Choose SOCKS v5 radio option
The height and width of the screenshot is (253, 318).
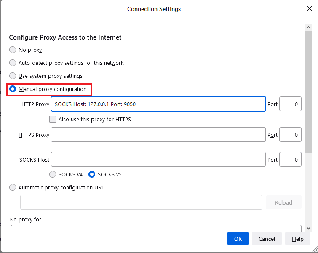pyautogui.click(x=92, y=174)
